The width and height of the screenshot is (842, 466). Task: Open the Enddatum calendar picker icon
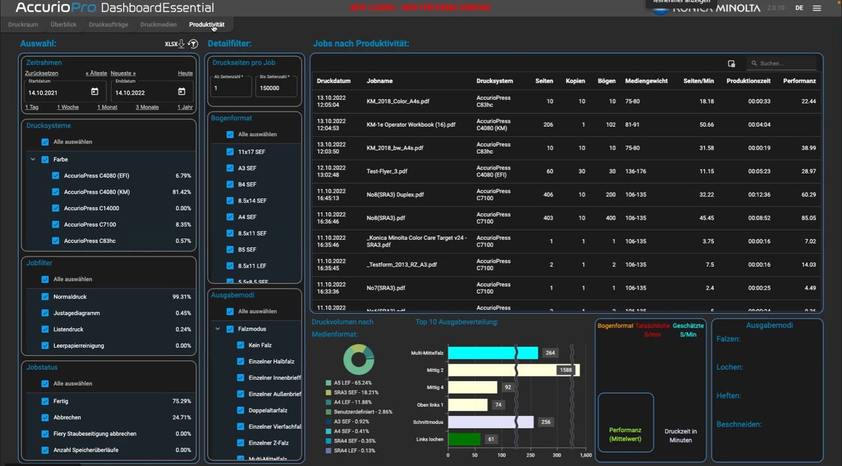182,92
